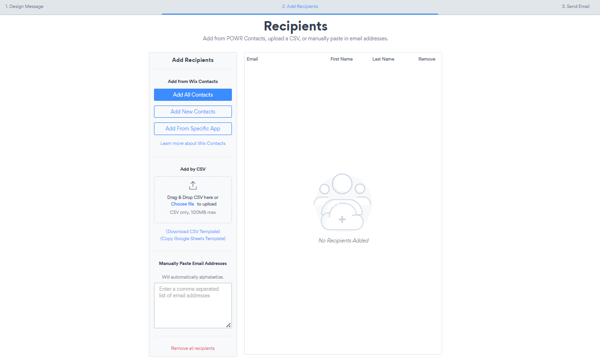Click Remove all recipients
Screen dimensions: 600x363
point(192,348)
